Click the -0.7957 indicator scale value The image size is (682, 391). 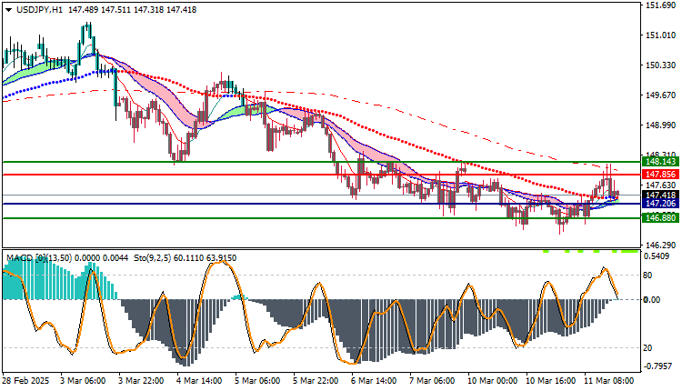pyautogui.click(x=657, y=366)
